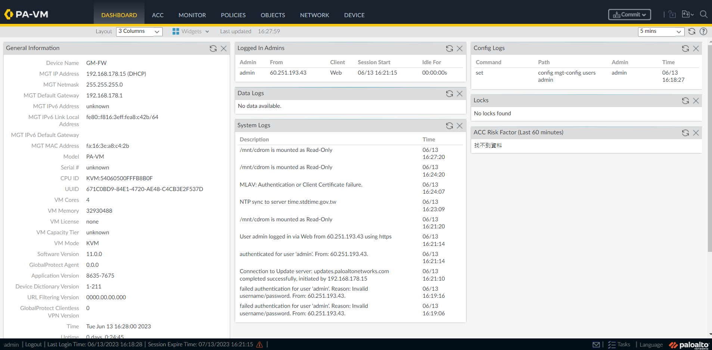Close the System Logs widget
Screen dimensions: 712x350
coord(460,126)
